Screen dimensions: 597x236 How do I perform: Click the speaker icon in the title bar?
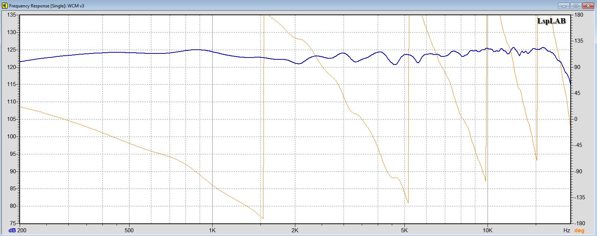[4, 6]
